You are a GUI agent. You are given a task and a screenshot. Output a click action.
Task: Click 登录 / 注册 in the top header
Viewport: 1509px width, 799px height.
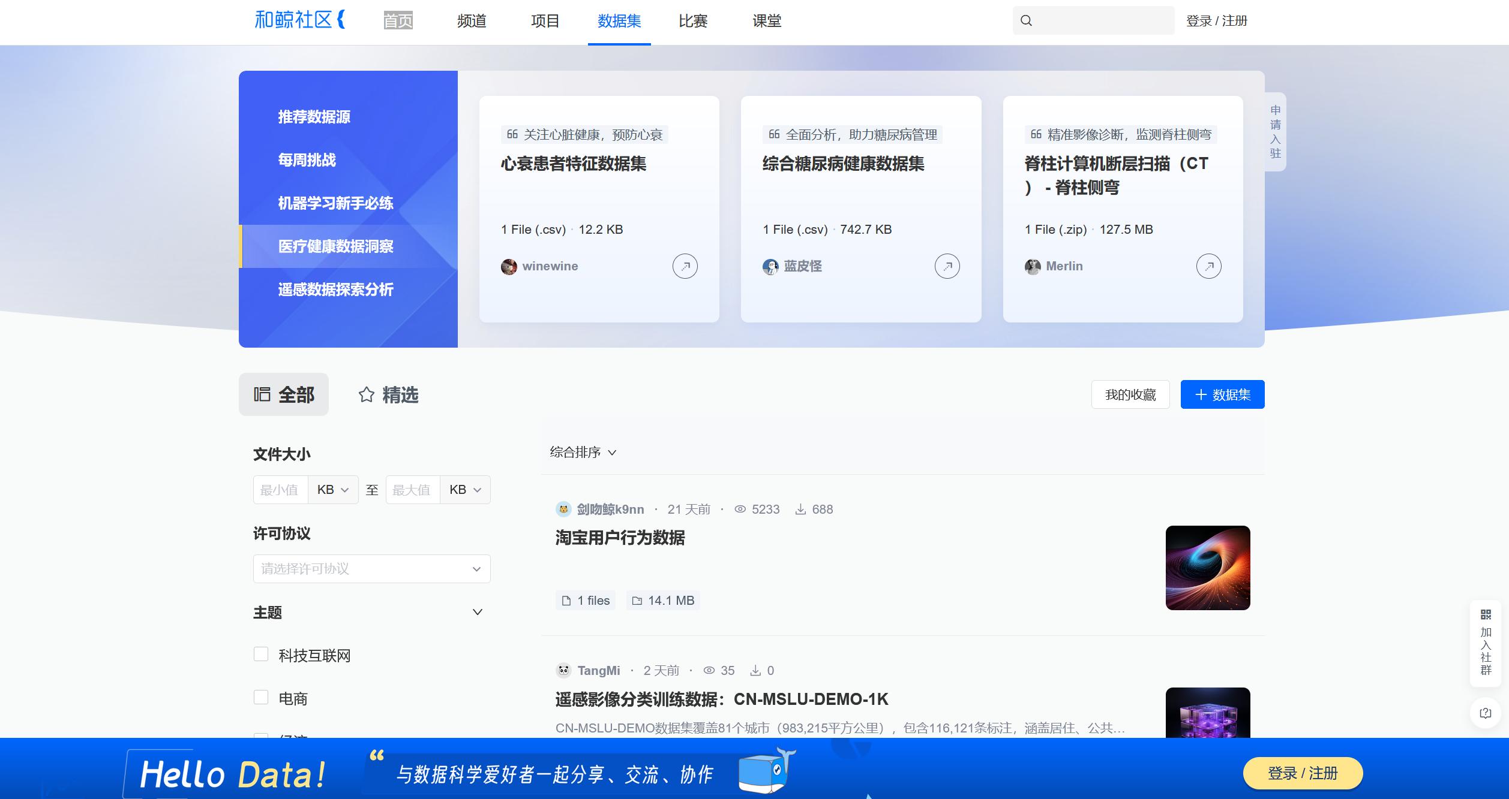pyautogui.click(x=1216, y=21)
